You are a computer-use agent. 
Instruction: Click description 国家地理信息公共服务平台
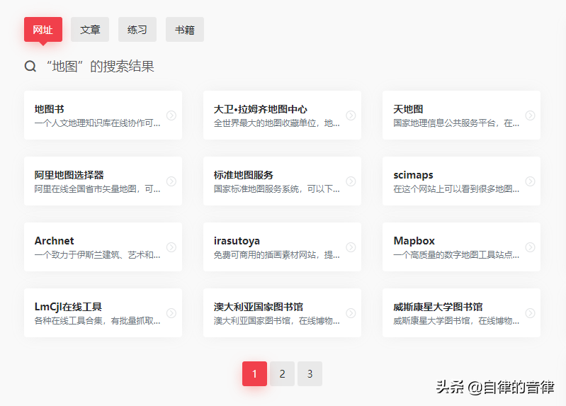click(x=456, y=123)
